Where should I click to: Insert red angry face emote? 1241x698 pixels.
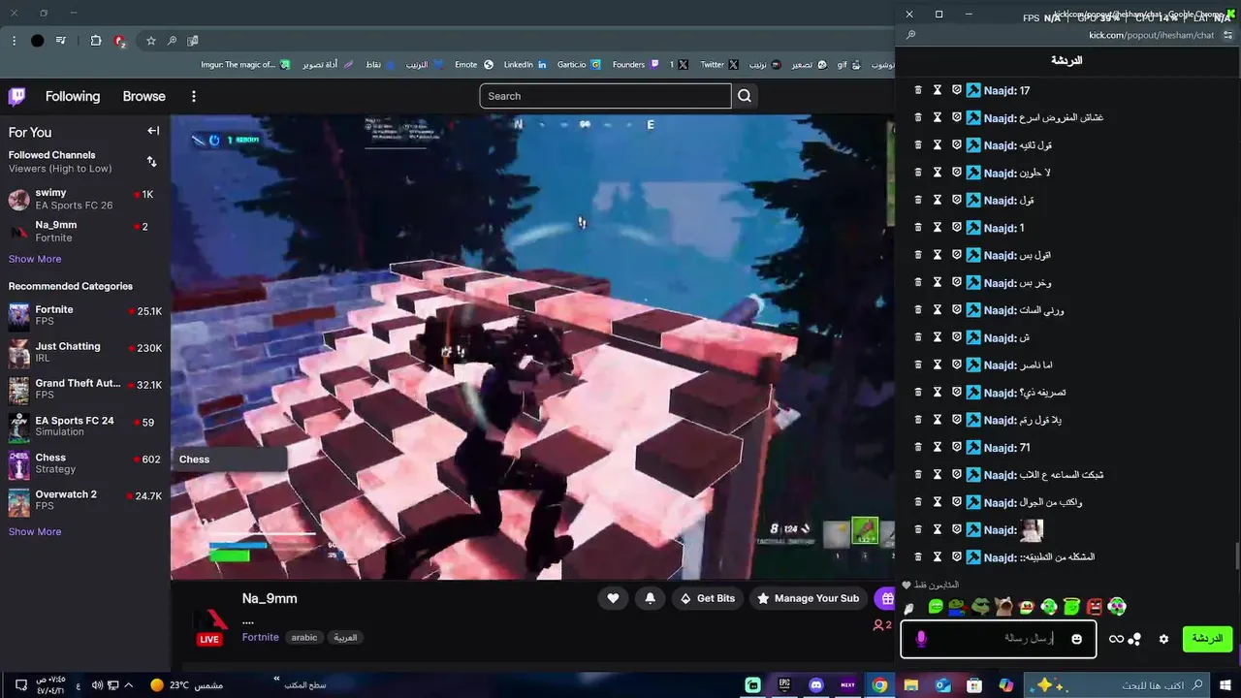[x=1095, y=607]
